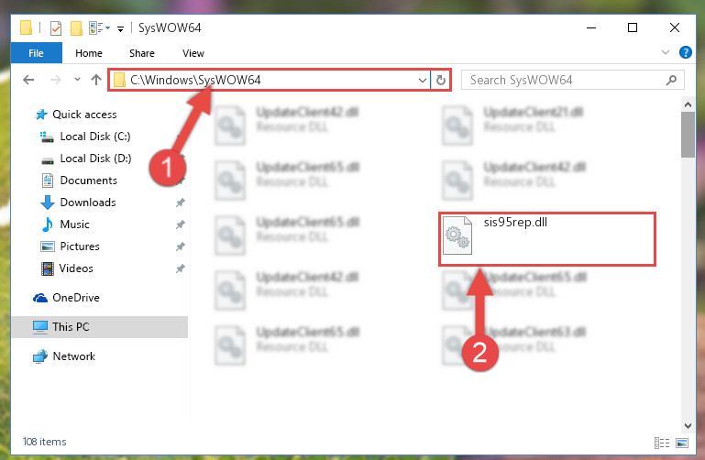Viewport: 705px width, 460px height.
Task: Expand the ribbon with the chevron
Action: click(x=666, y=52)
